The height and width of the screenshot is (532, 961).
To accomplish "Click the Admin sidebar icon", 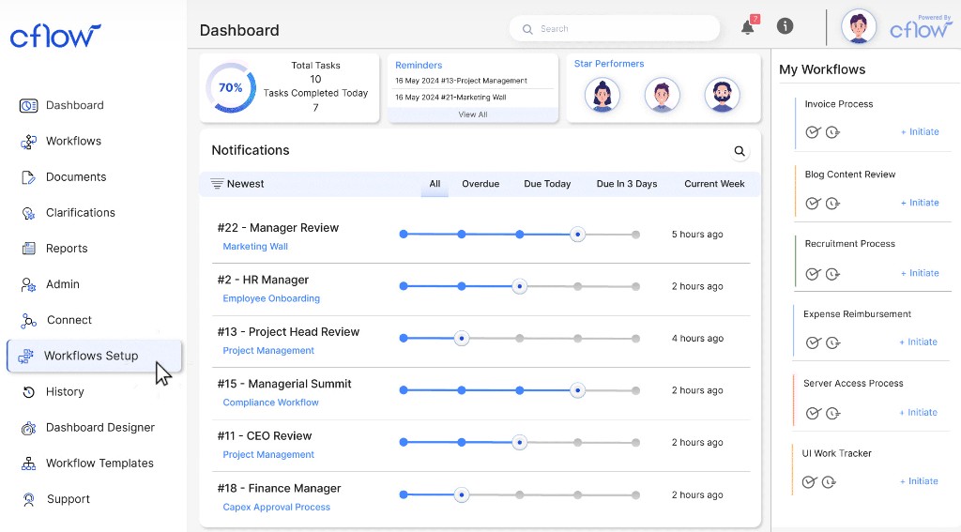I will click(28, 284).
